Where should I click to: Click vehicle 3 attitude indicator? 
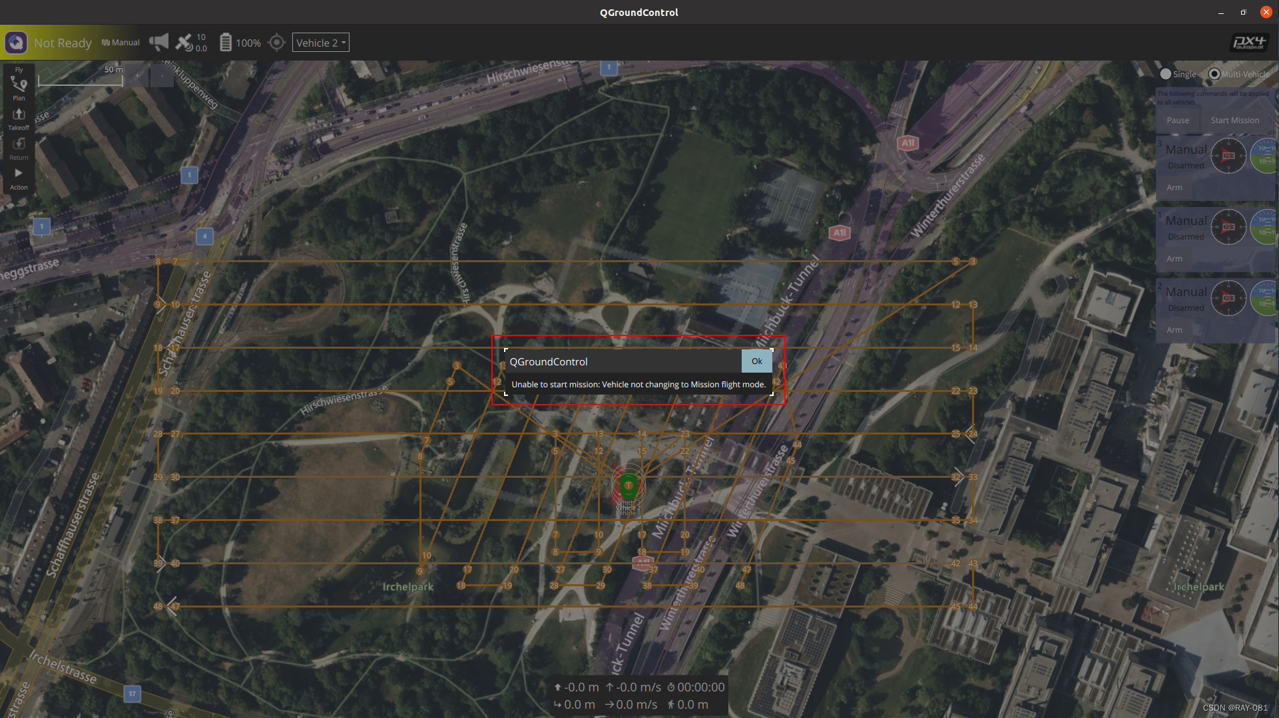1264,156
